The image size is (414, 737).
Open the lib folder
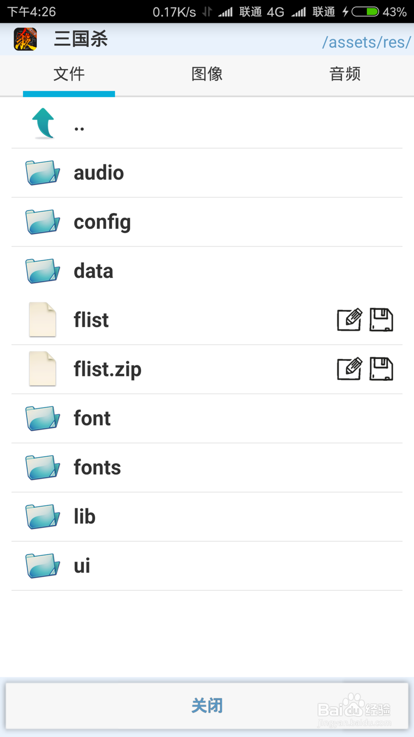207,516
